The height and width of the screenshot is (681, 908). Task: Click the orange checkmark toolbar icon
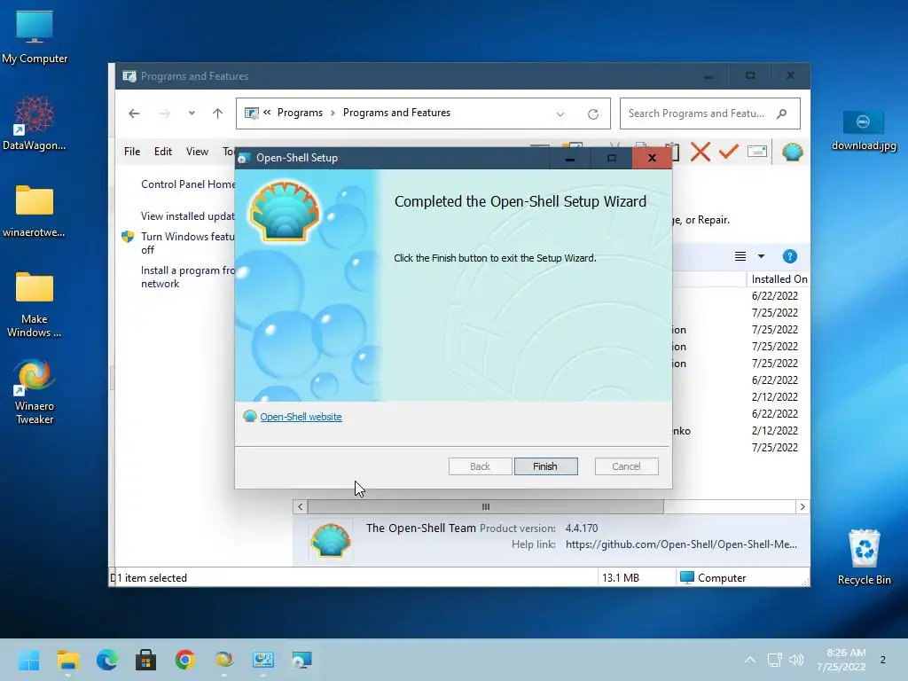pos(729,152)
